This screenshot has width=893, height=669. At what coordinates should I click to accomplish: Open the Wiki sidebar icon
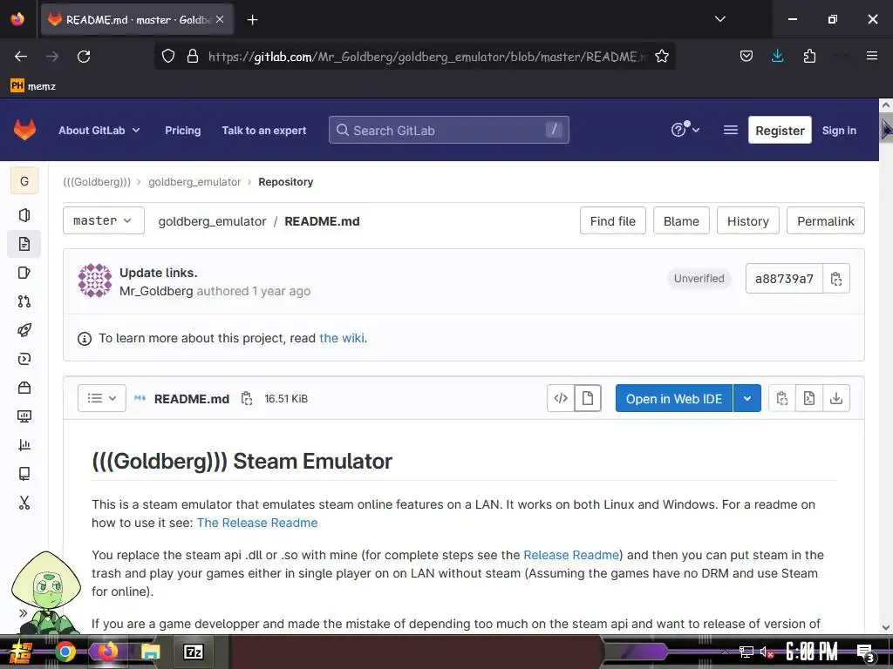tap(24, 474)
